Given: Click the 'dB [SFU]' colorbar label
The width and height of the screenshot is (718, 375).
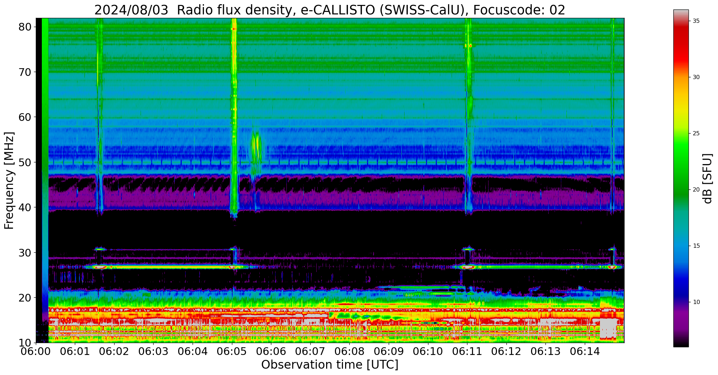Looking at the screenshot, I should point(707,179).
